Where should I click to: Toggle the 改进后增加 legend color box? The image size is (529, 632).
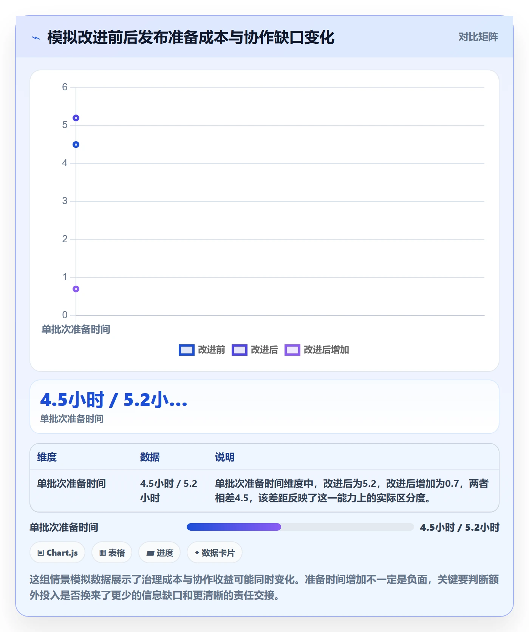tap(292, 350)
